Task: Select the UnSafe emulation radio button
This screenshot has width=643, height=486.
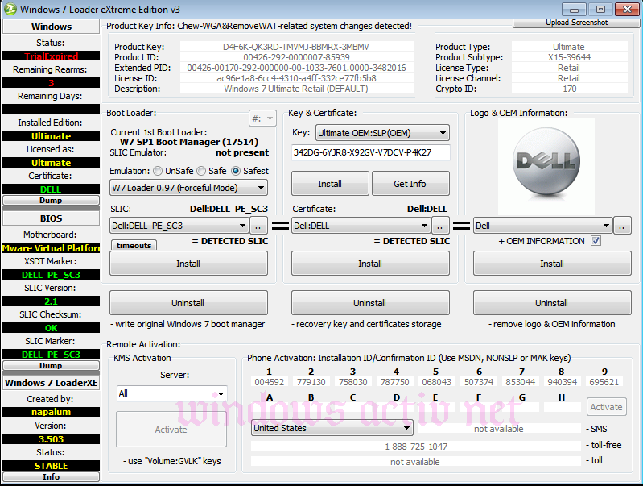Action: pos(158,171)
